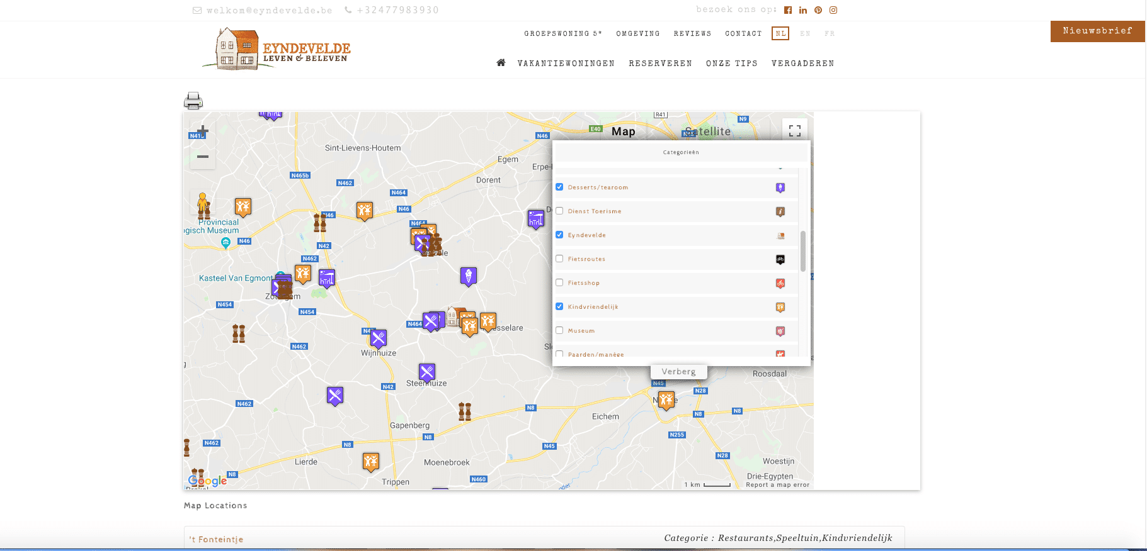
Task: Open the Vergaderen menu item
Action: point(803,64)
